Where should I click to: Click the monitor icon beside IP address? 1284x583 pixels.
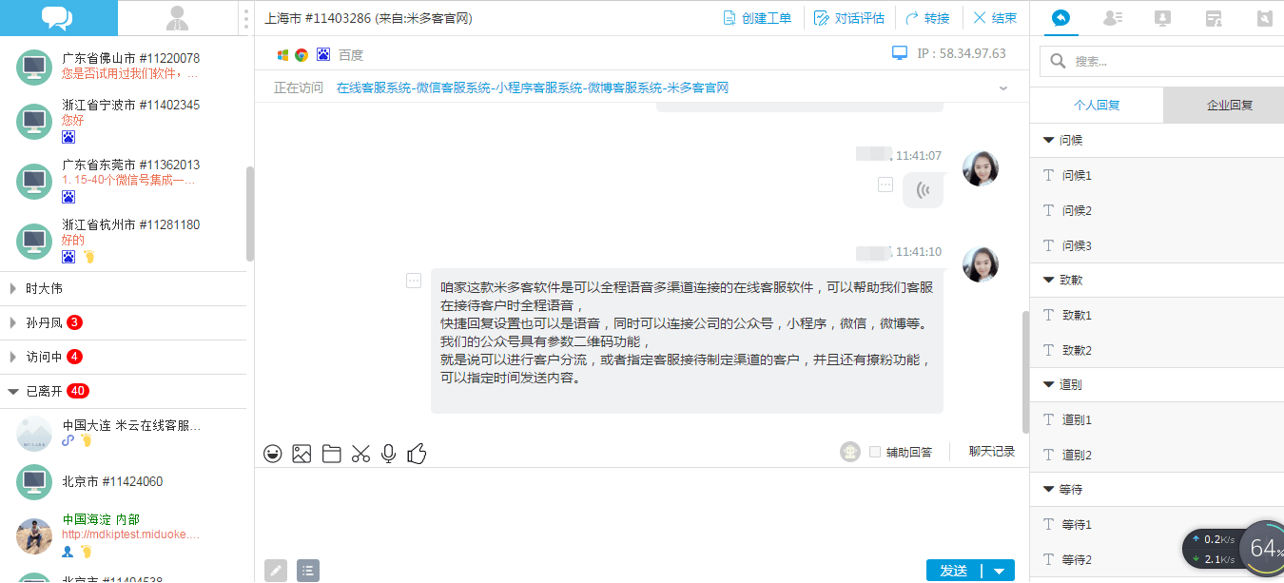coord(900,53)
